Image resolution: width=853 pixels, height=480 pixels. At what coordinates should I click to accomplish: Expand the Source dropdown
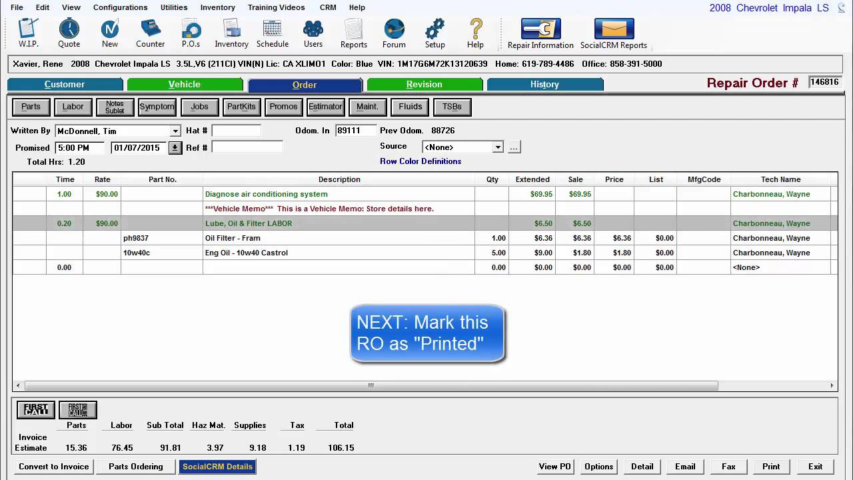(x=498, y=147)
